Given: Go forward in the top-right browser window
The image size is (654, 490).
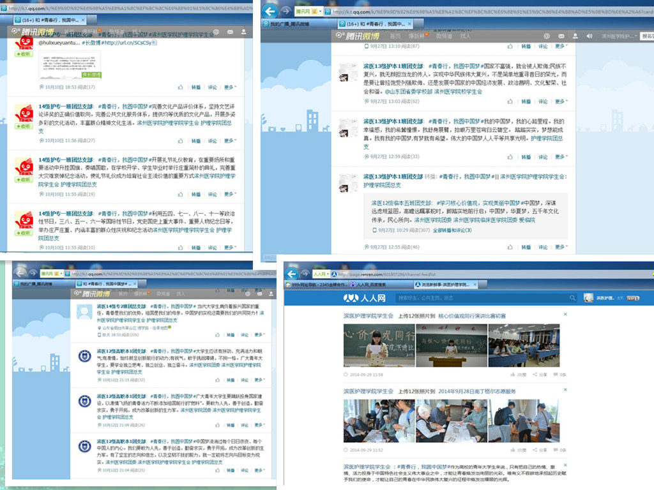Looking at the screenshot, I should point(285,11).
